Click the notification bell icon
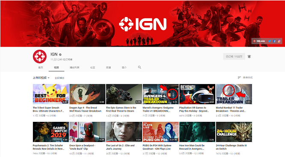The image size is (285, 157). tap(249, 57)
